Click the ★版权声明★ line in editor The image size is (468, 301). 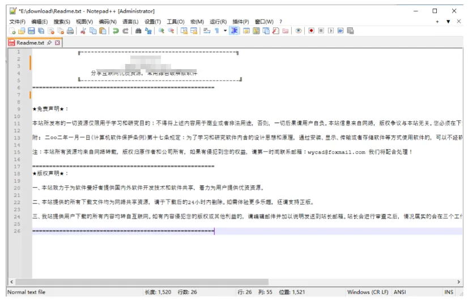tap(50, 173)
